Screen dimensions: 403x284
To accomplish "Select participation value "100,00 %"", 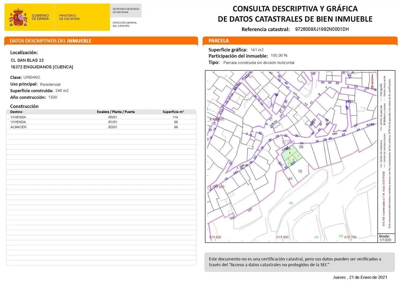I will tap(279, 56).
